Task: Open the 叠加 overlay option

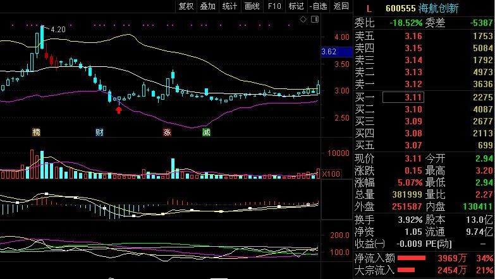Action: (x=208, y=6)
